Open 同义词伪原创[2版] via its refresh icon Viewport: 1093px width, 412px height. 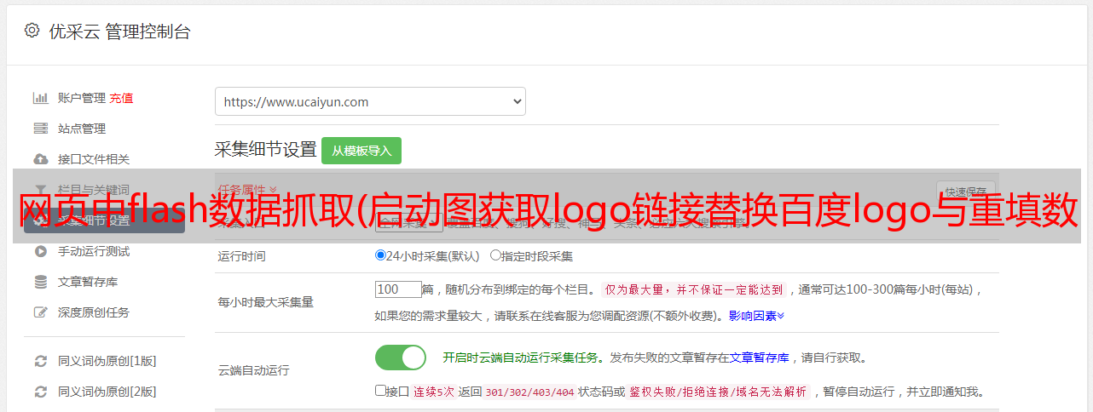coord(40,392)
